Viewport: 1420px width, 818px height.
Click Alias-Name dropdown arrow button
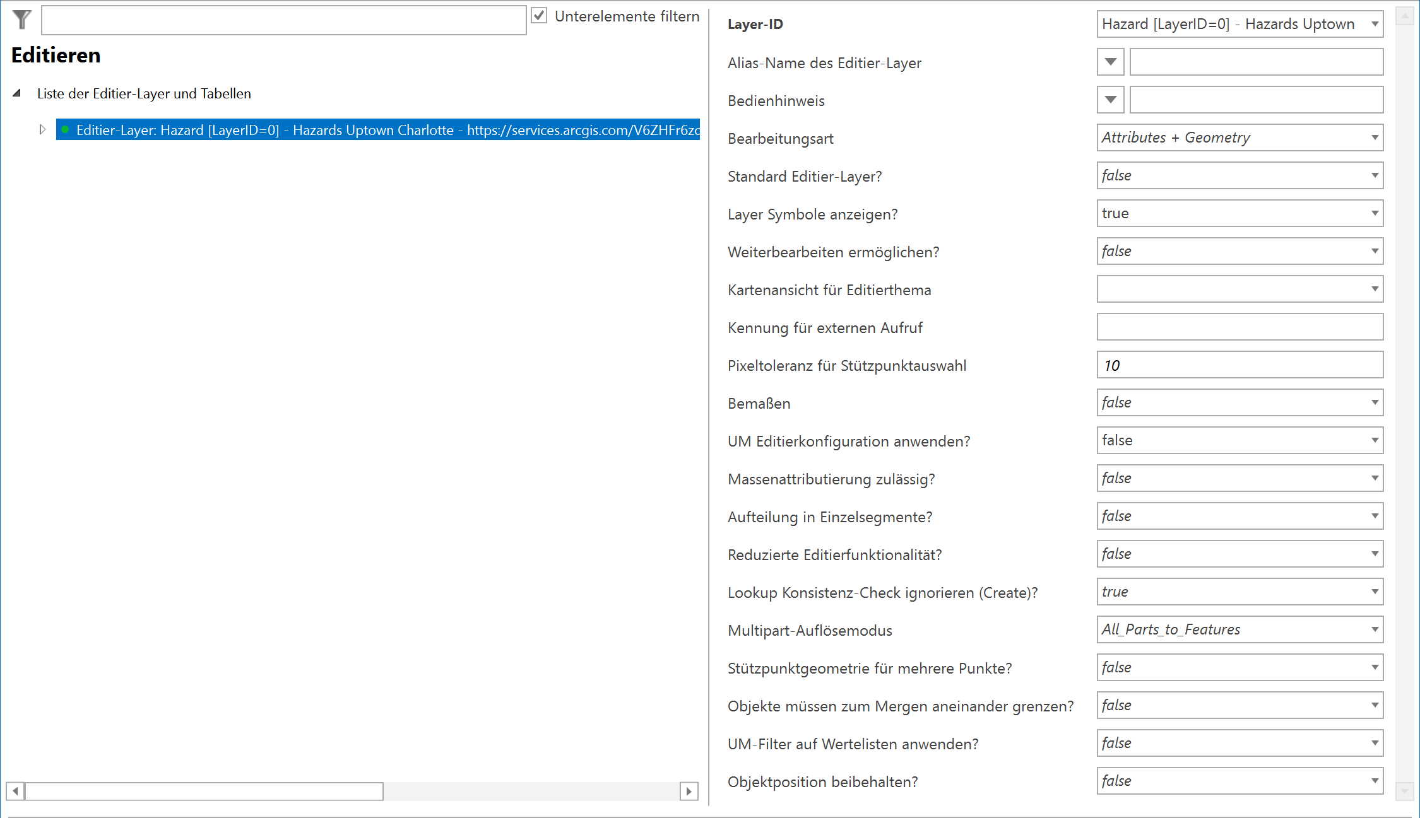click(x=1110, y=62)
